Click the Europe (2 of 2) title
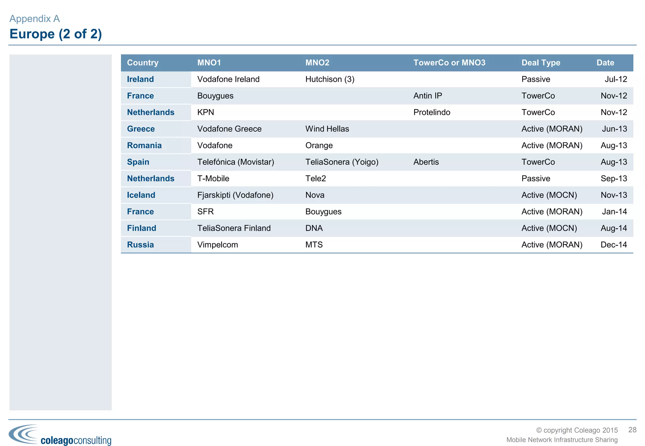 [x=56, y=34]
